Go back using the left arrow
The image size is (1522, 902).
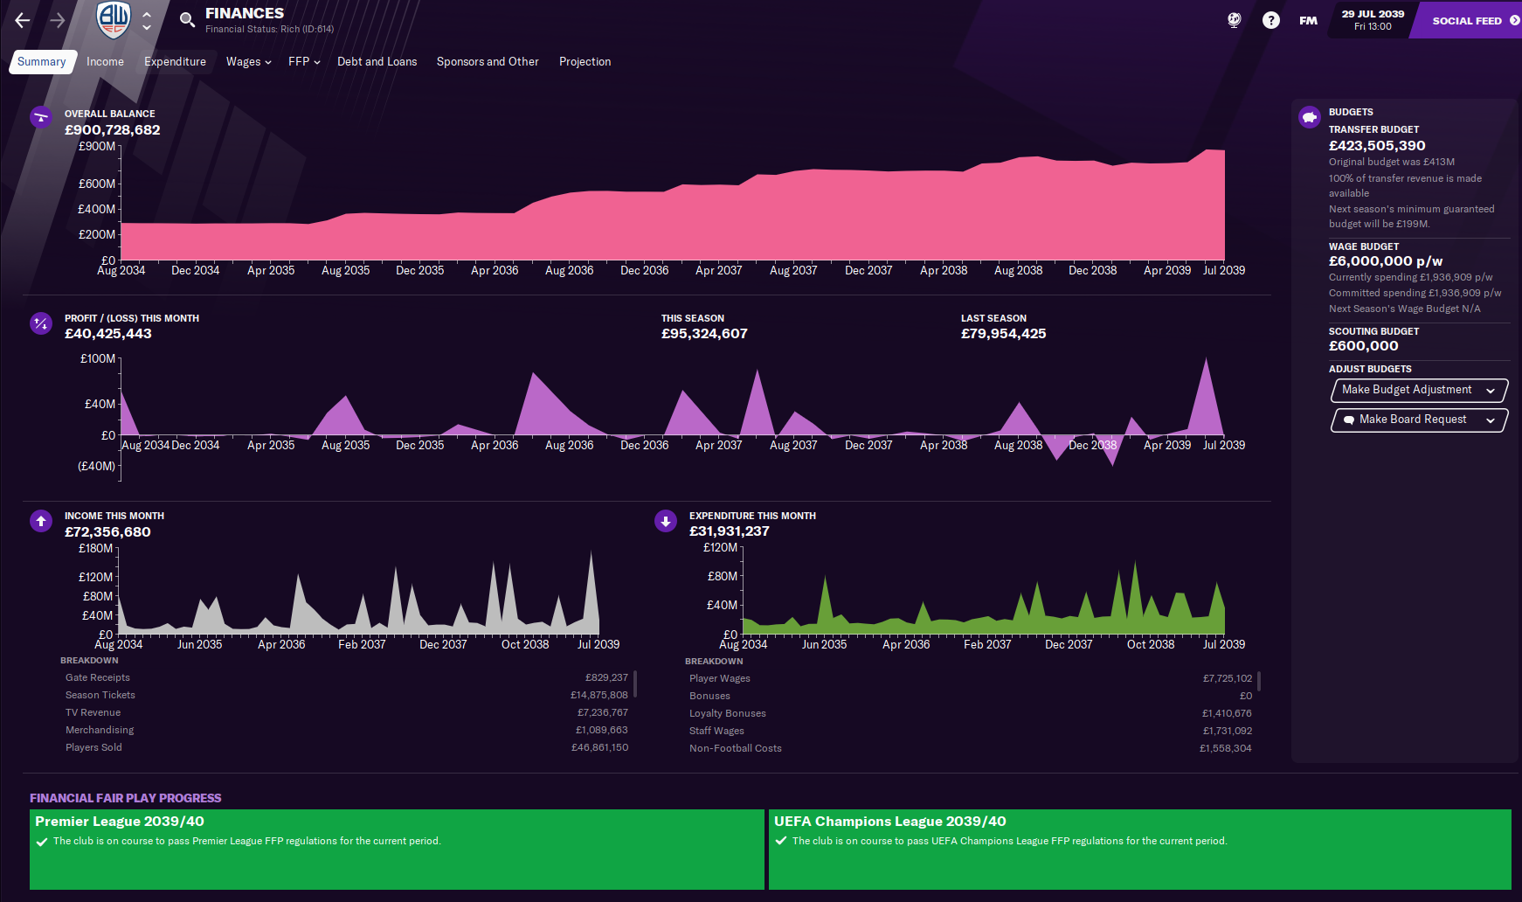click(x=23, y=20)
